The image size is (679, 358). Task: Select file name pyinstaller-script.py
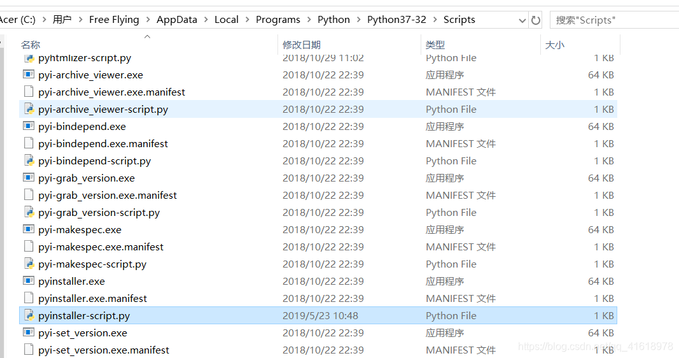(84, 316)
